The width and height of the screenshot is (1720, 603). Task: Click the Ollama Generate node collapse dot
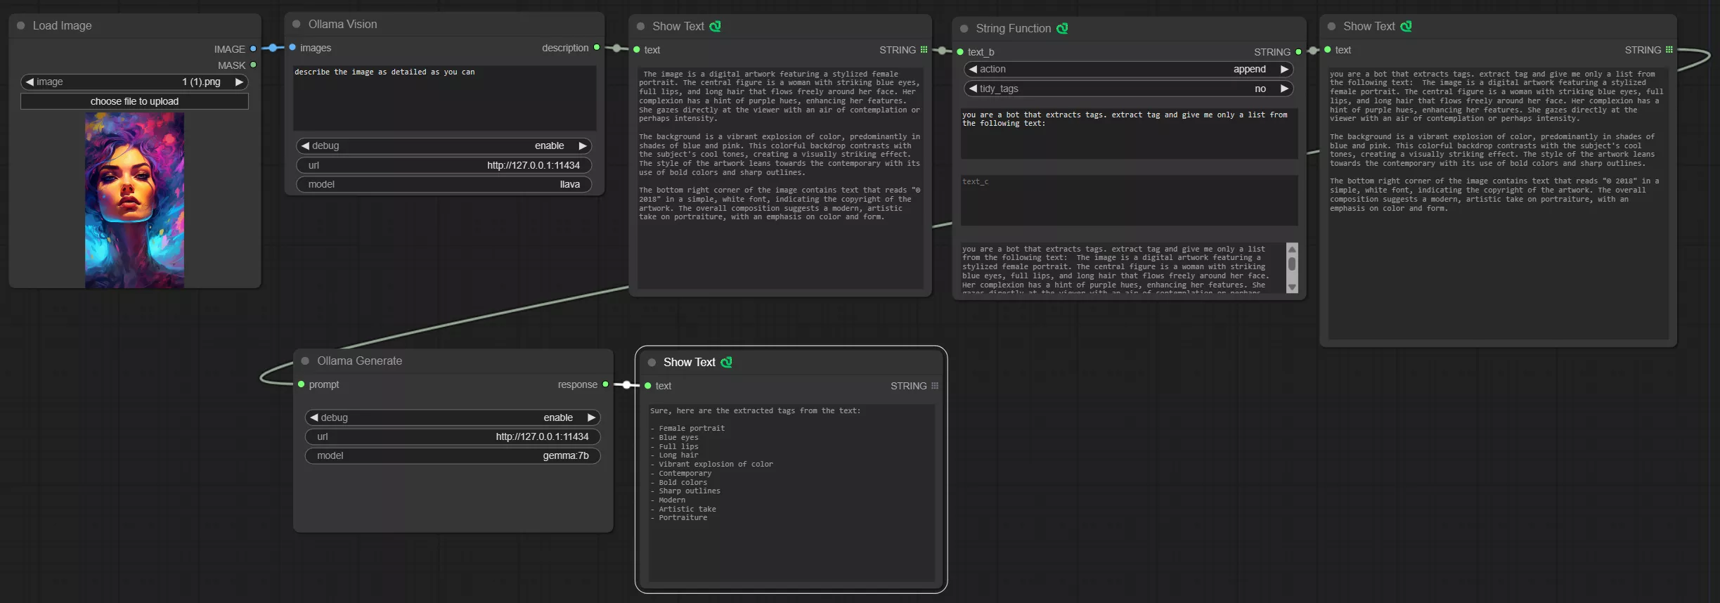tap(305, 361)
